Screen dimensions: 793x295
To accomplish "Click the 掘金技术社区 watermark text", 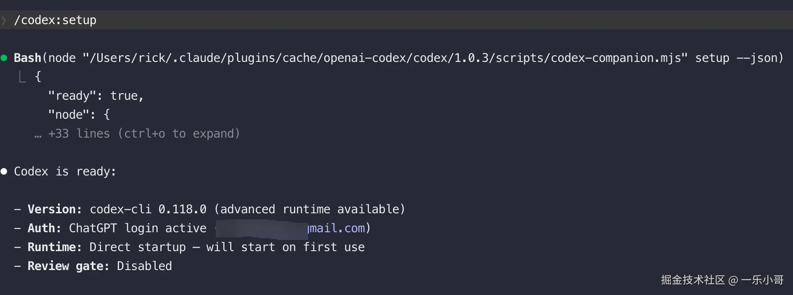I will tap(693, 280).
